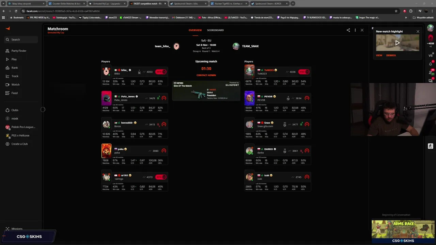436x245 pixels.
Task: Open the TEAM_SNAX team avatar
Action: (x=236, y=46)
